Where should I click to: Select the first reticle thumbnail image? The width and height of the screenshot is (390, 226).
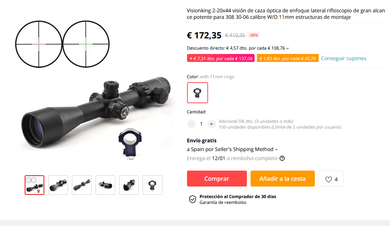[x=34, y=185]
